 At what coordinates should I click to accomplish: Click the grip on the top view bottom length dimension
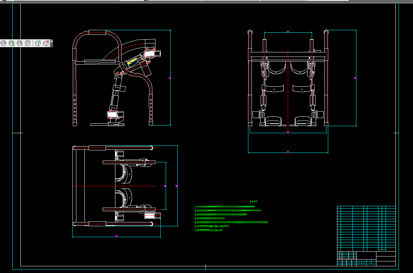[116, 236]
